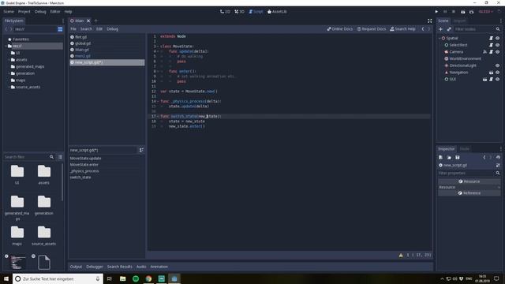Click the warning icon in script status bar
This screenshot has height=284, width=505.
click(401, 255)
